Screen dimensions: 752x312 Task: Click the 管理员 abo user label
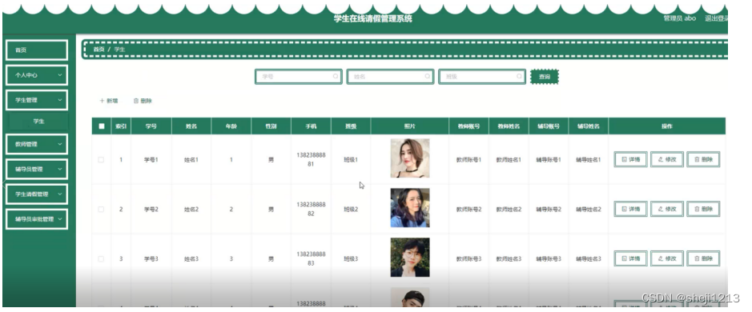pyautogui.click(x=680, y=18)
